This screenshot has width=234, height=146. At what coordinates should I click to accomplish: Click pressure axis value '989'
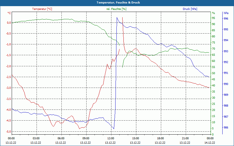226,95
